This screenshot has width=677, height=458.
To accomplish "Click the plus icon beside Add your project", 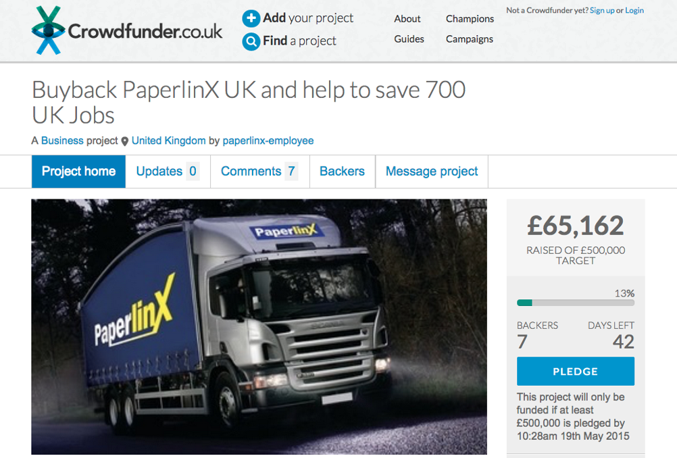I will [251, 18].
